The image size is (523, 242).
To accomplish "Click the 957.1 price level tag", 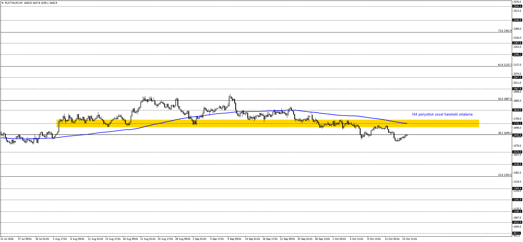I will (x=517, y=233).
